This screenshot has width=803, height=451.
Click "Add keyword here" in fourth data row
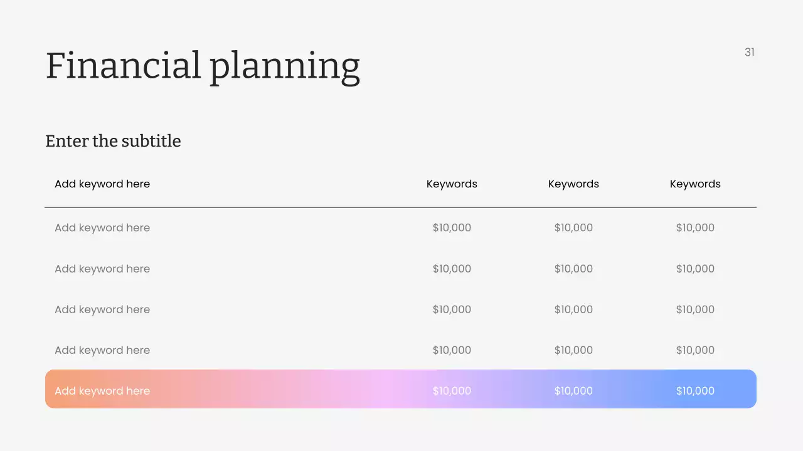tap(102, 350)
